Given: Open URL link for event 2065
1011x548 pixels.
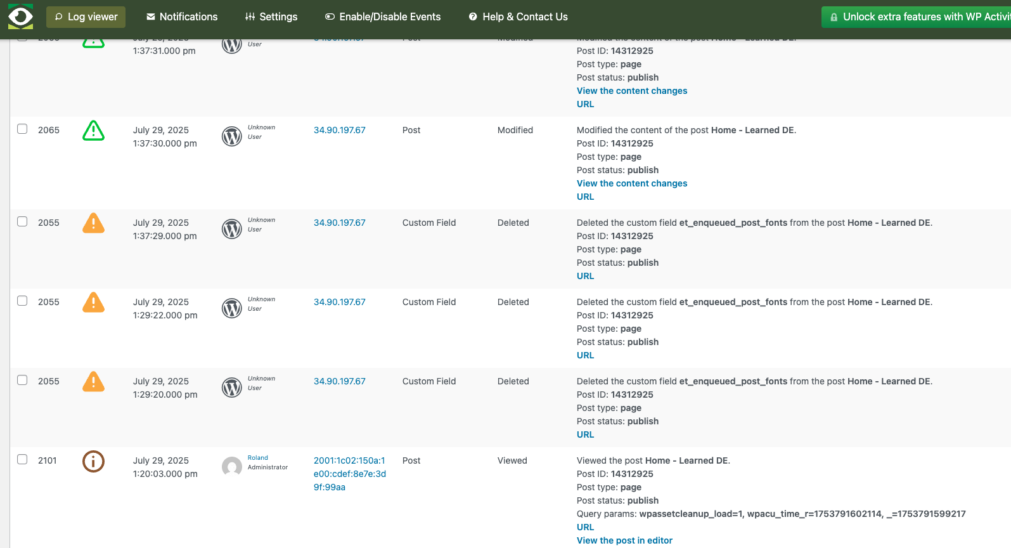Looking at the screenshot, I should [x=586, y=197].
